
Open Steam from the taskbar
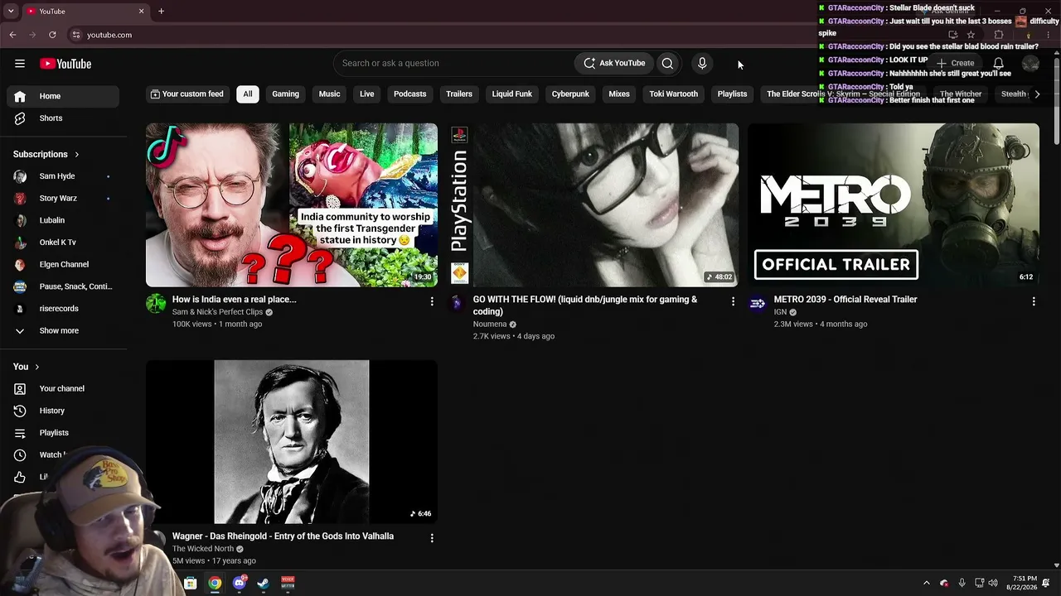point(264,583)
